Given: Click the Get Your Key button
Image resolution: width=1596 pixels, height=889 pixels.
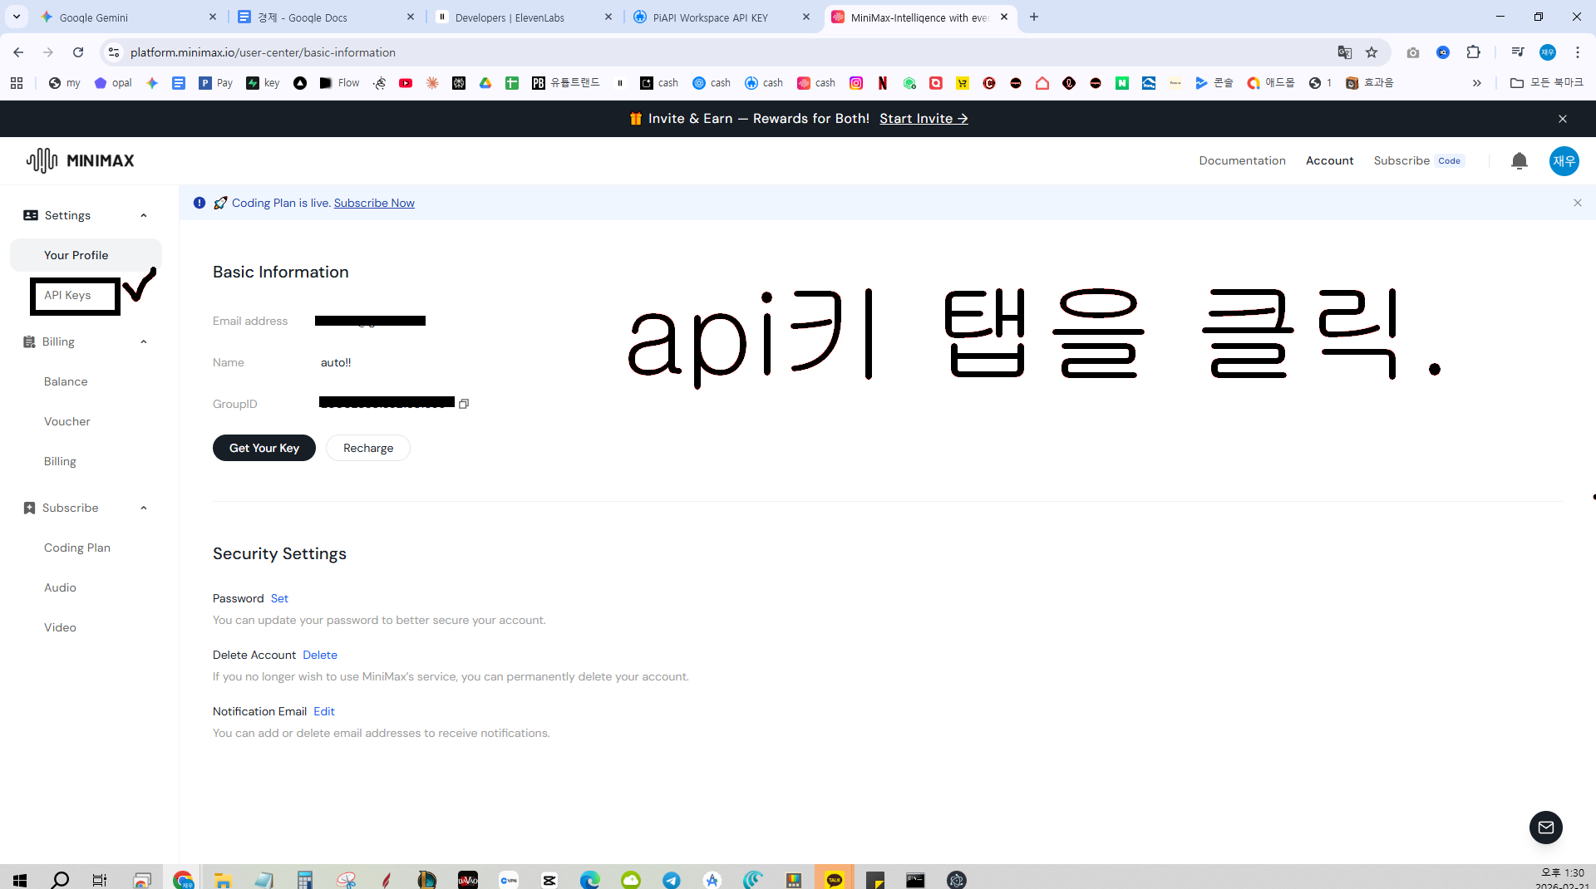Looking at the screenshot, I should point(264,448).
